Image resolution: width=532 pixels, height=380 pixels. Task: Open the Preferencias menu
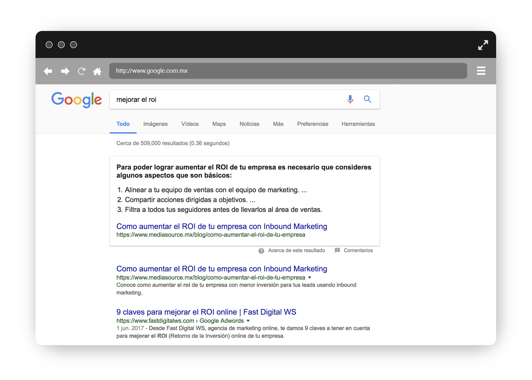click(x=313, y=124)
